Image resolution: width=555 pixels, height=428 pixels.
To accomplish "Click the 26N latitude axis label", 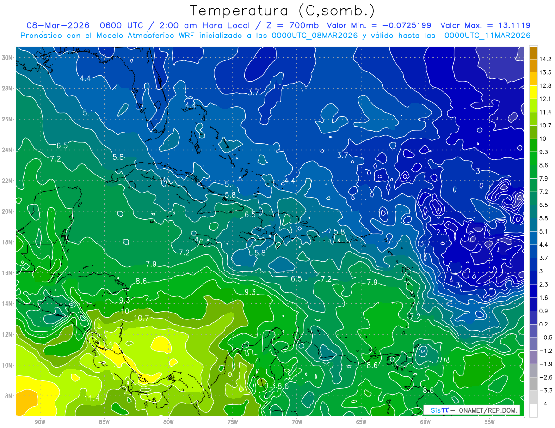I will tap(7, 119).
